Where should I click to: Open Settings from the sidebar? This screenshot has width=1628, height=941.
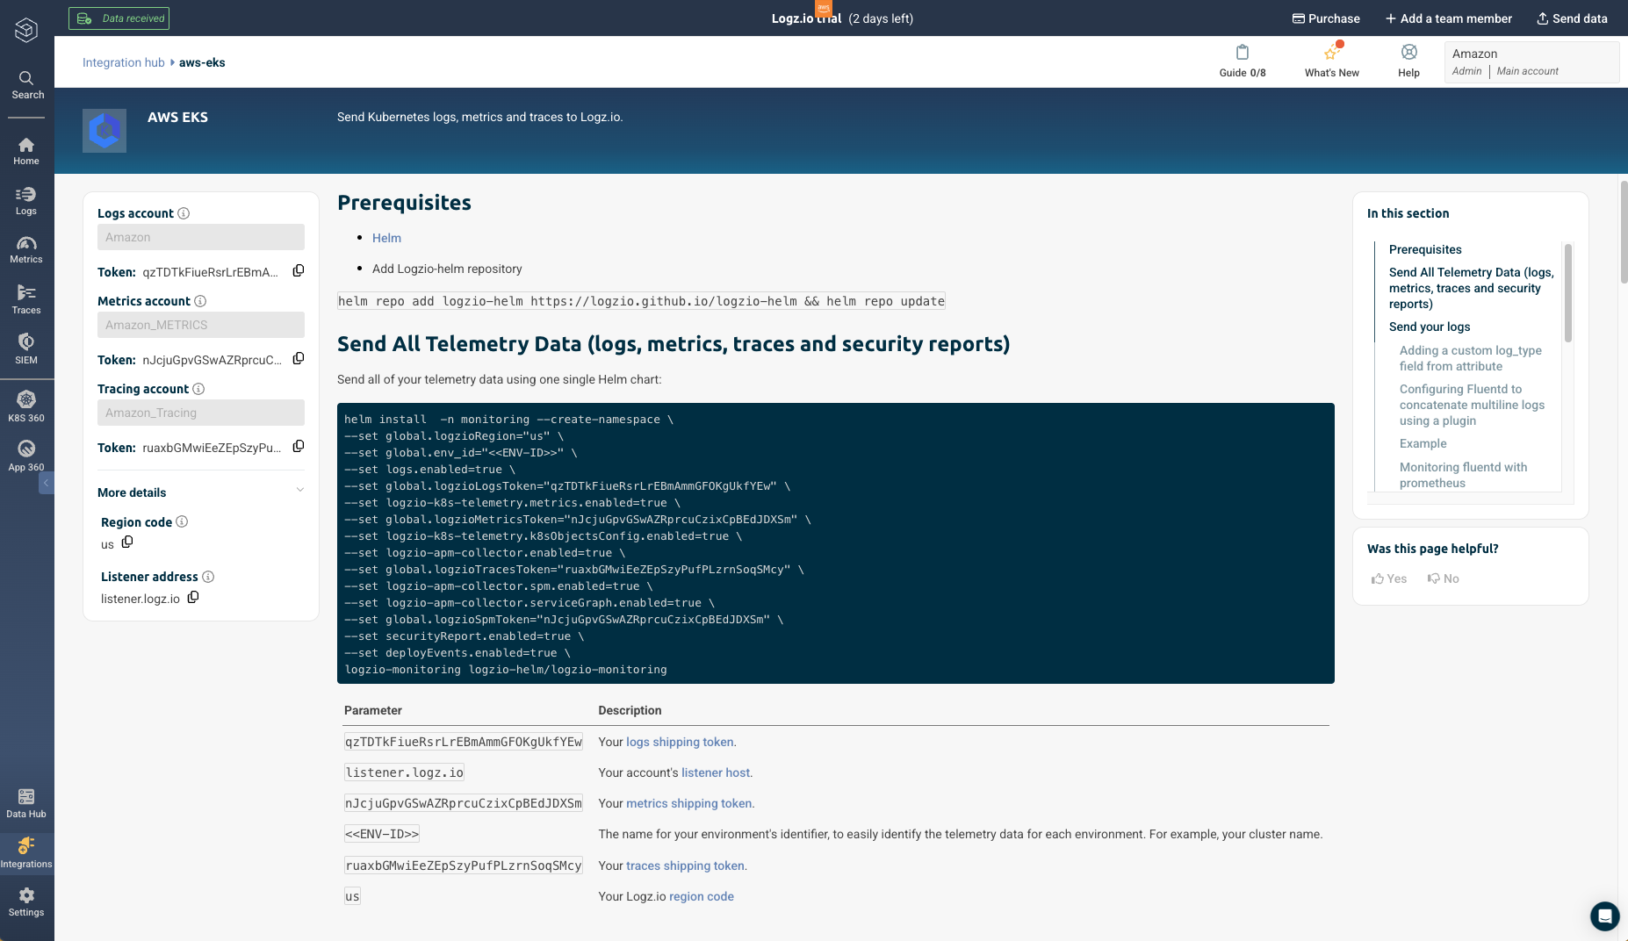pos(26,900)
